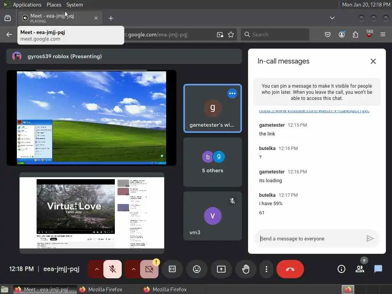The width and height of the screenshot is (392, 294).
Task: Open the Applications menu
Action: coord(27,5)
